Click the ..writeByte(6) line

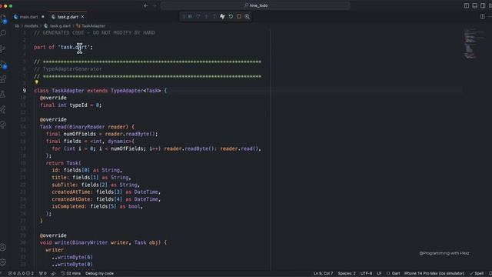(x=72, y=257)
